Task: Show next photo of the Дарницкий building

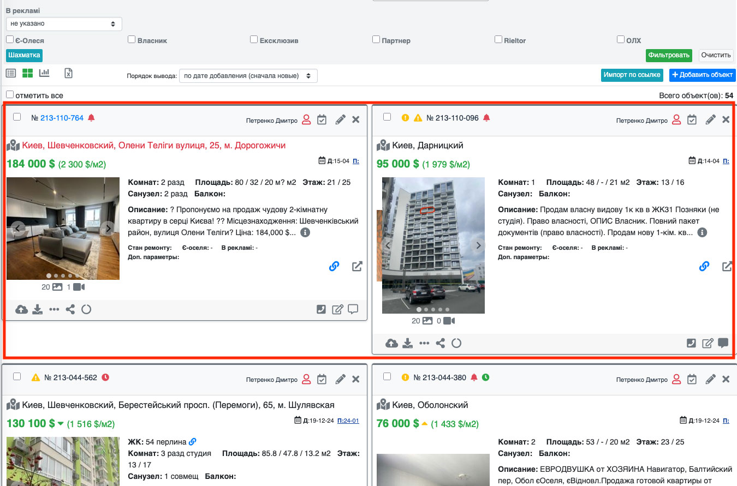Action: 478,245
